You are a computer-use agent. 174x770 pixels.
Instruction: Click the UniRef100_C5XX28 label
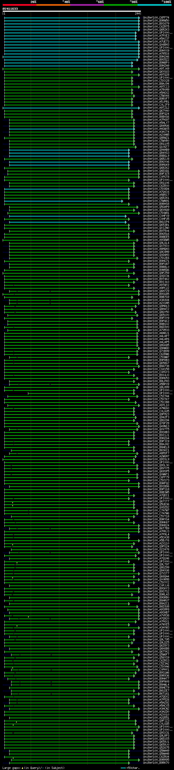156,81
